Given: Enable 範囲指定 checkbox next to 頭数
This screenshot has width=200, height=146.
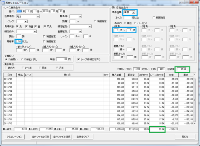Looking at the screenshot, I should pos(44,36).
